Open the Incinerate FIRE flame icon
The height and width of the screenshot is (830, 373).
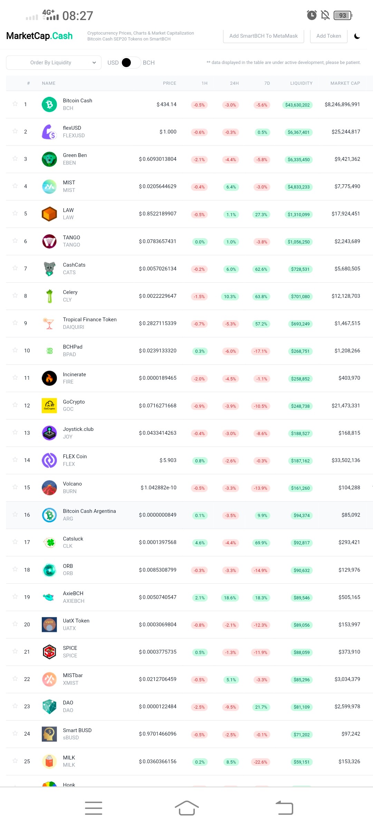click(x=49, y=378)
